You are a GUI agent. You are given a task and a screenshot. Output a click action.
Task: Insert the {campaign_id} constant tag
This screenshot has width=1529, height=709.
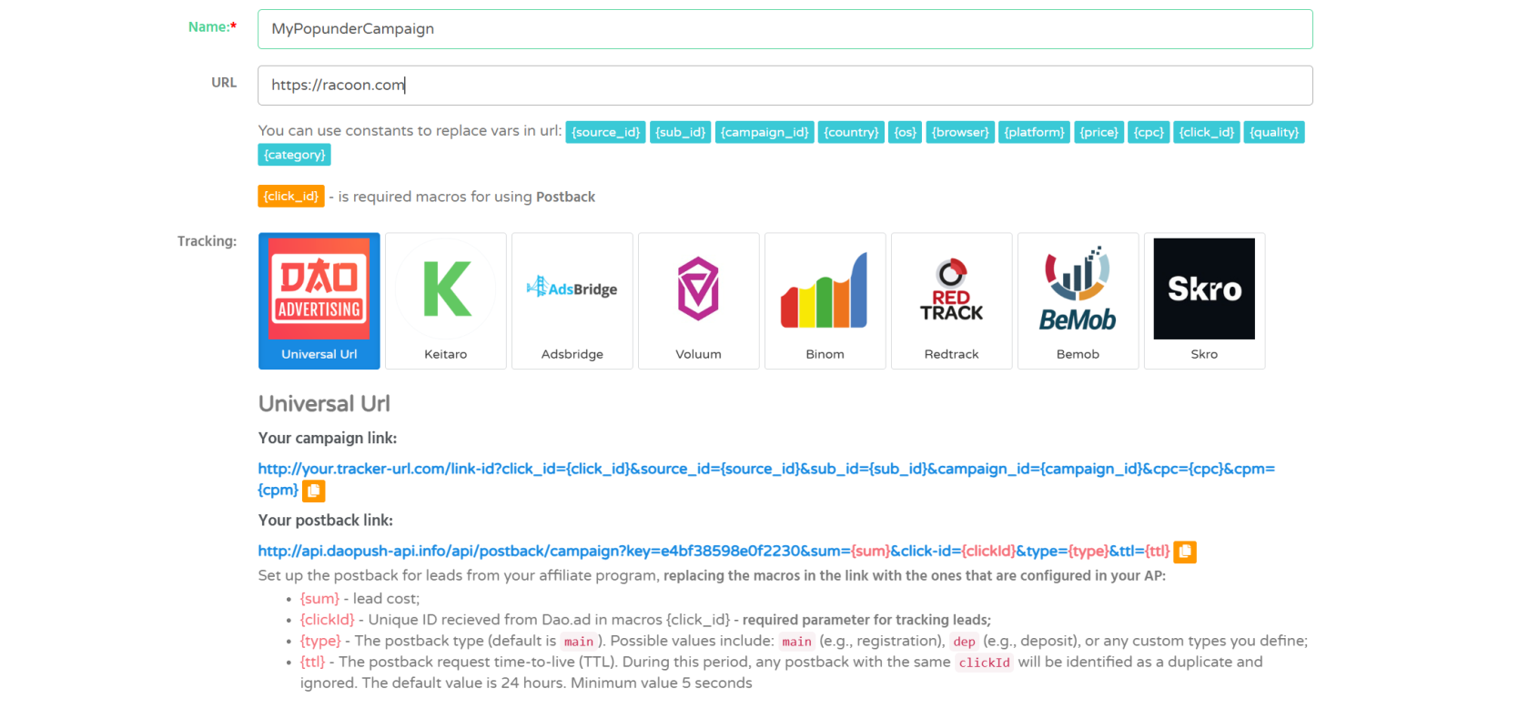[x=764, y=132]
